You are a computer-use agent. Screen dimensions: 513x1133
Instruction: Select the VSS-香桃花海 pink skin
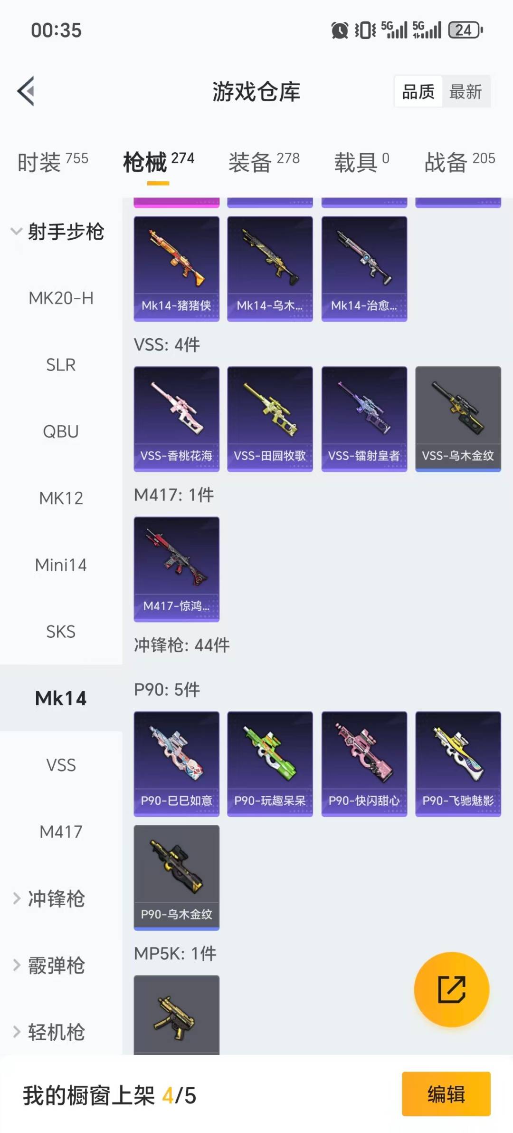click(177, 419)
